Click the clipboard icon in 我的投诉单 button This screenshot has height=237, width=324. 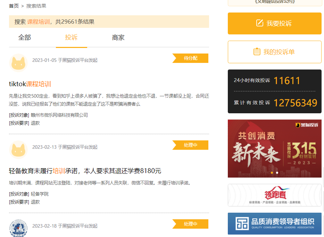(257, 51)
